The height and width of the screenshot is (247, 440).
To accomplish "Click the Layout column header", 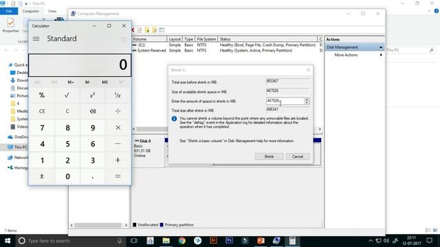I will tap(175, 39).
